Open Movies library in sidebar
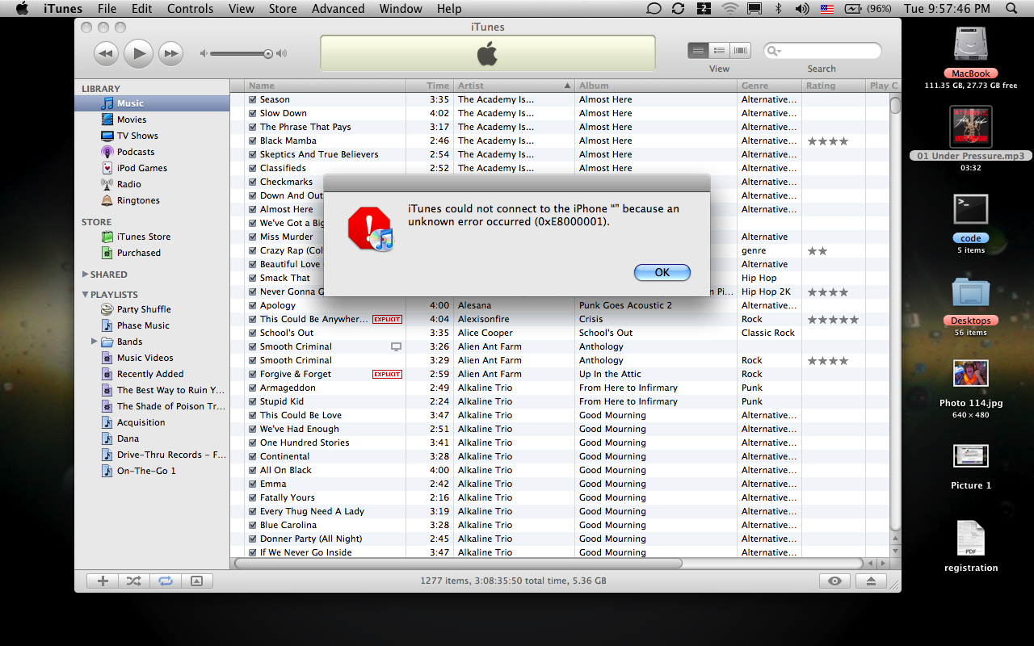 [x=152, y=120]
